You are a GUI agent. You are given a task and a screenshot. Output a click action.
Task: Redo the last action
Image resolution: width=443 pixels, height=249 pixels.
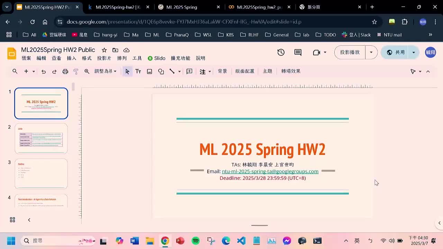click(54, 71)
